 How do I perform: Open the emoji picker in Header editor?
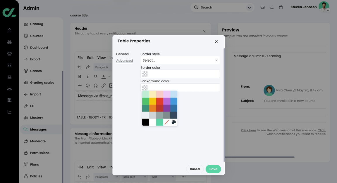[87, 86]
